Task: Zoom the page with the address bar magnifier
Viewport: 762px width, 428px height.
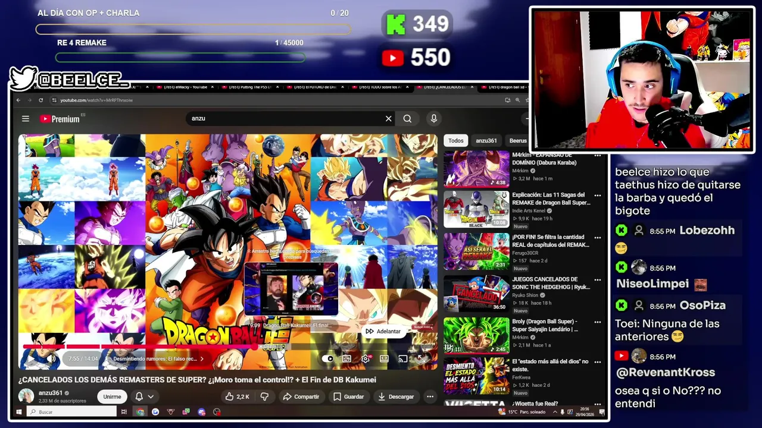Action: click(518, 100)
